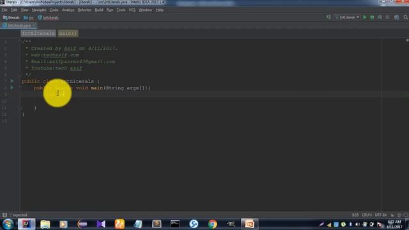Click the cursor position indicator in status bar

[355, 215]
